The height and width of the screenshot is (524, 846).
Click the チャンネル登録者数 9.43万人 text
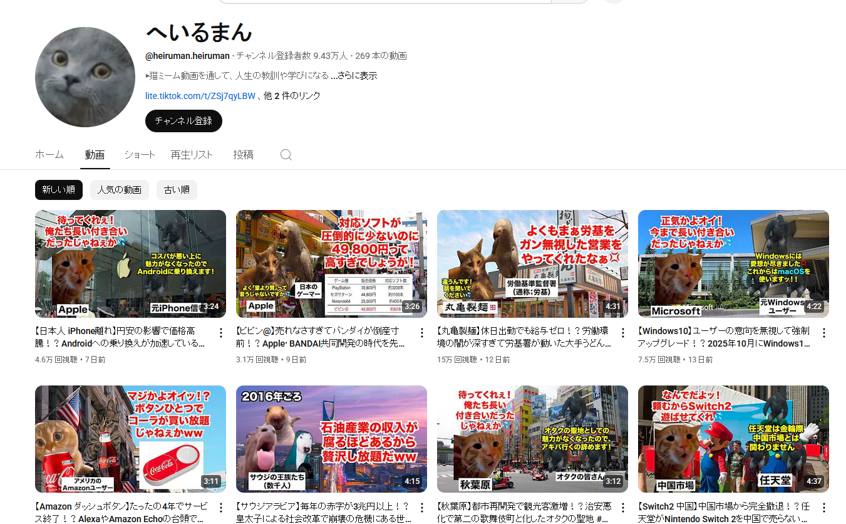[x=292, y=56]
